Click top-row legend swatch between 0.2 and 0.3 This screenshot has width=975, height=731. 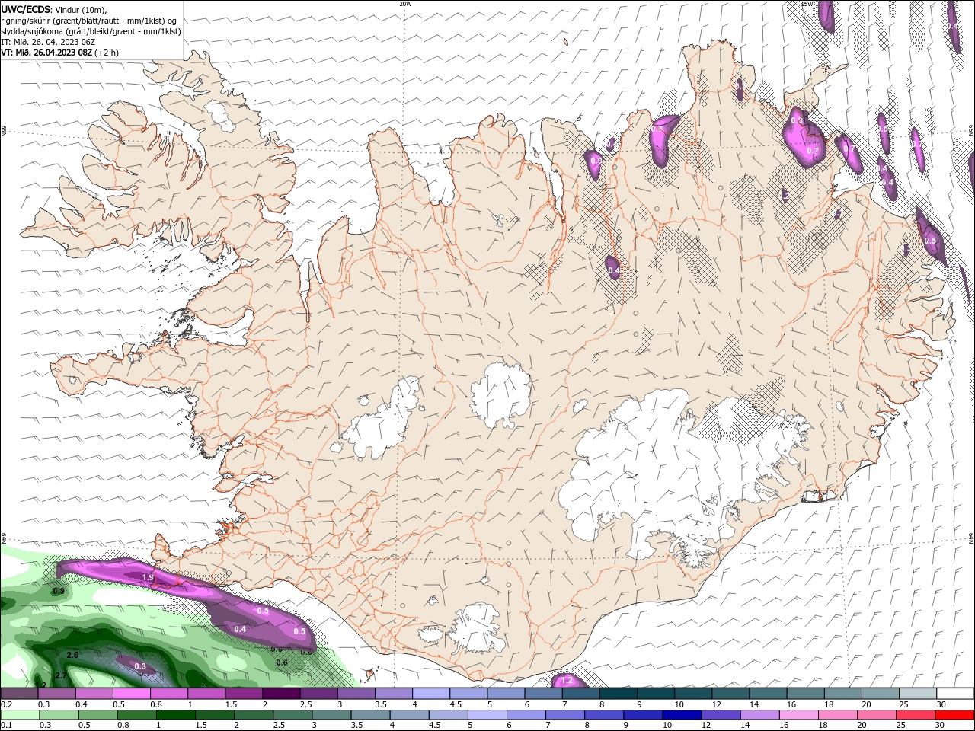click(x=19, y=694)
